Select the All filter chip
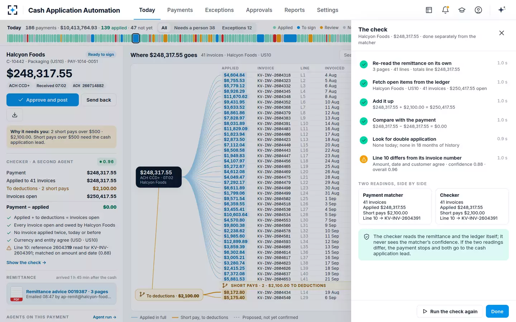Image resolution: width=516 pixels, height=322 pixels. (164, 28)
